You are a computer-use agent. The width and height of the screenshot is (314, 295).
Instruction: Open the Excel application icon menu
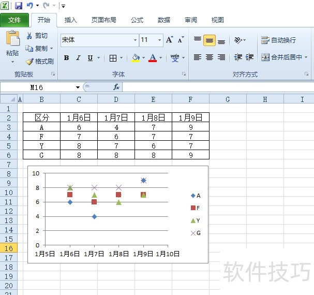tap(5, 6)
